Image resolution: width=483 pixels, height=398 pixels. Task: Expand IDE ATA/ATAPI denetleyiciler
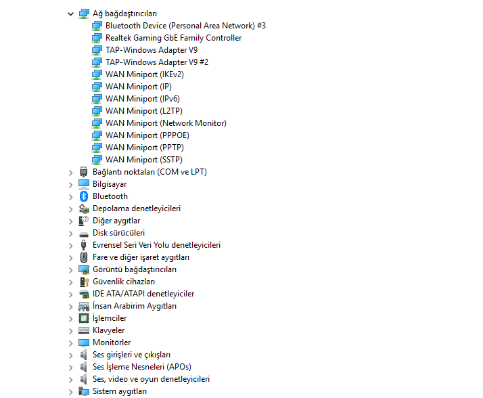pos(71,294)
